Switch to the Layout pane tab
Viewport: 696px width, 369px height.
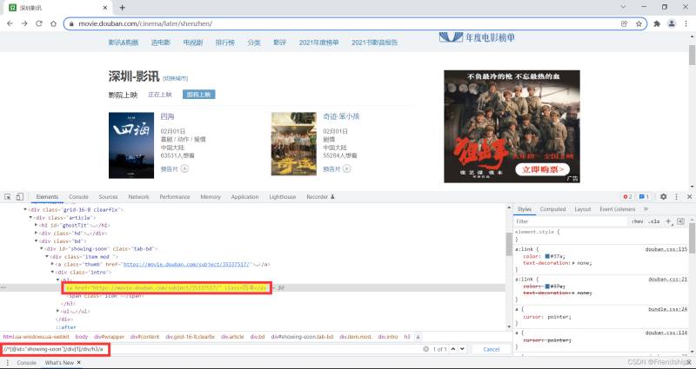point(582,209)
